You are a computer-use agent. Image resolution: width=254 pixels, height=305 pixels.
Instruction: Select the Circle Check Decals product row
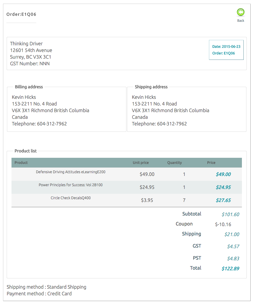coord(70,198)
